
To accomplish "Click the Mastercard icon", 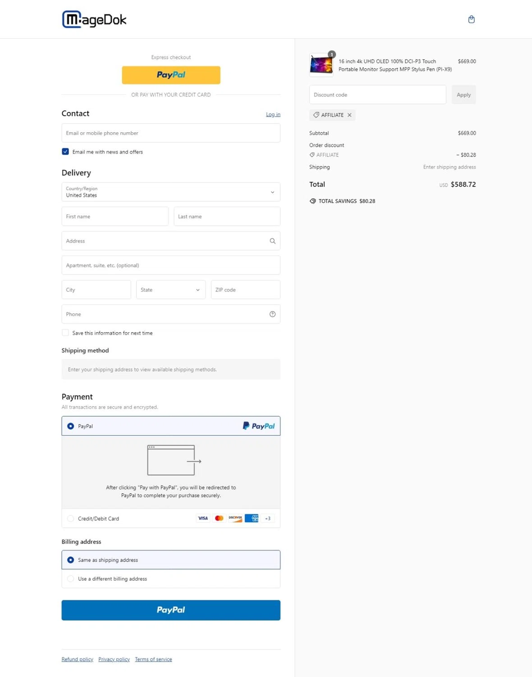I will click(x=219, y=518).
